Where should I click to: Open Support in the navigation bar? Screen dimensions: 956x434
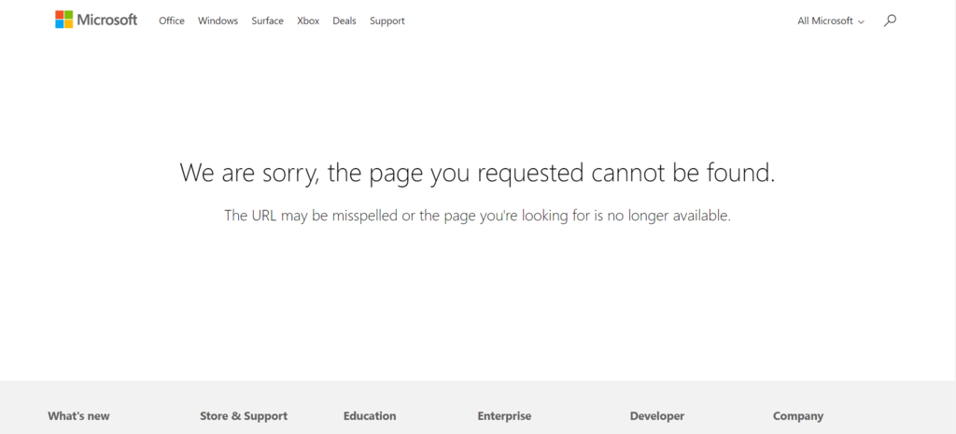[x=387, y=21]
